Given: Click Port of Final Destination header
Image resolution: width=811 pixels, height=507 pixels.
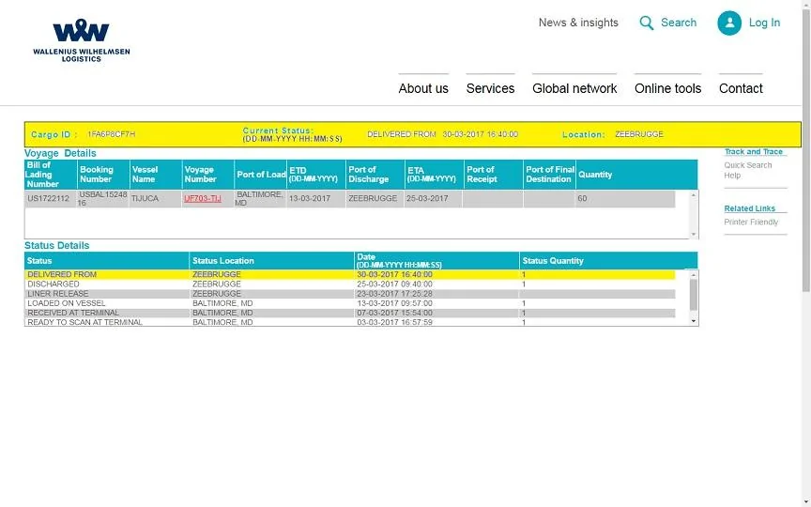Looking at the screenshot, I should (549, 175).
